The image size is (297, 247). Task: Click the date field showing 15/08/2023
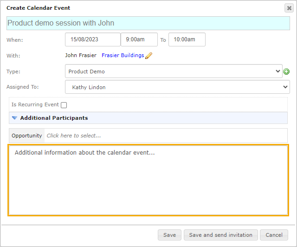point(93,39)
